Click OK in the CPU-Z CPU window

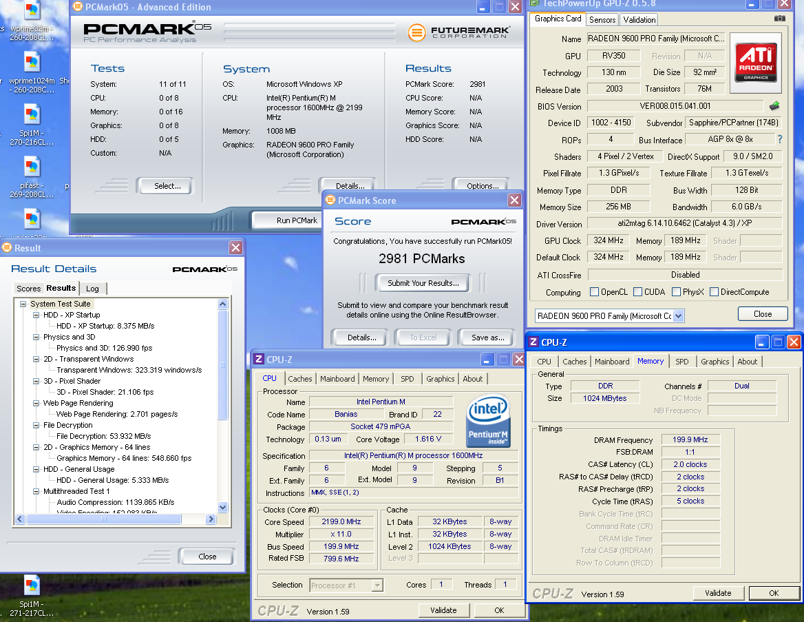pos(500,610)
